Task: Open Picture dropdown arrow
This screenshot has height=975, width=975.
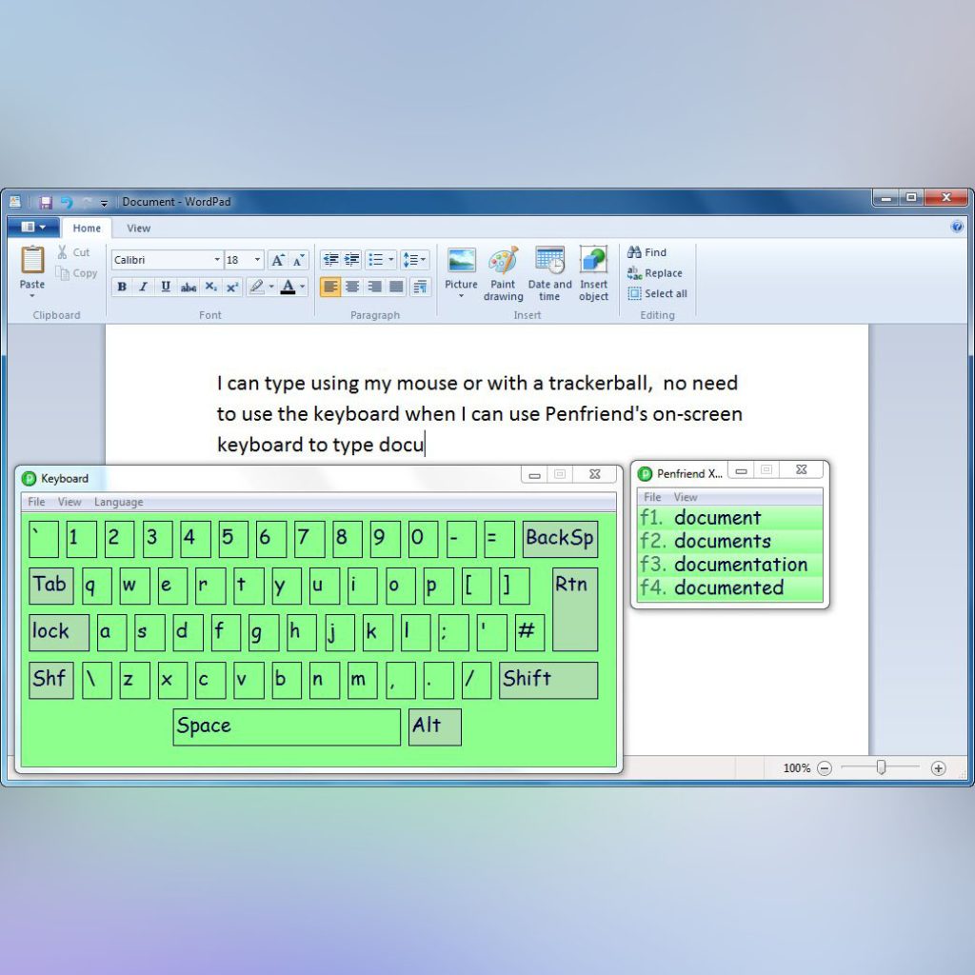Action: 462,297
